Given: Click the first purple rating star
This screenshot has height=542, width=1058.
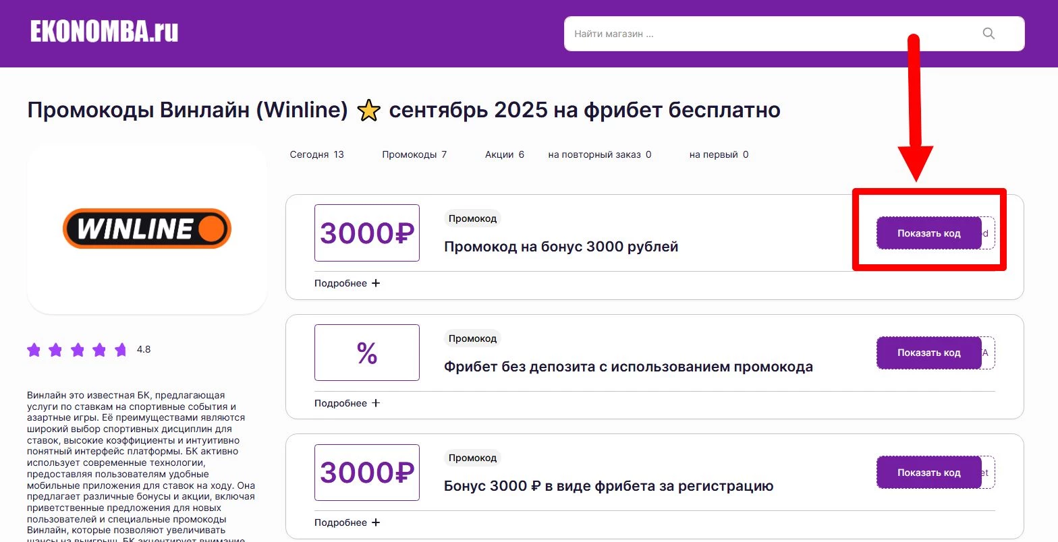Looking at the screenshot, I should 34,350.
